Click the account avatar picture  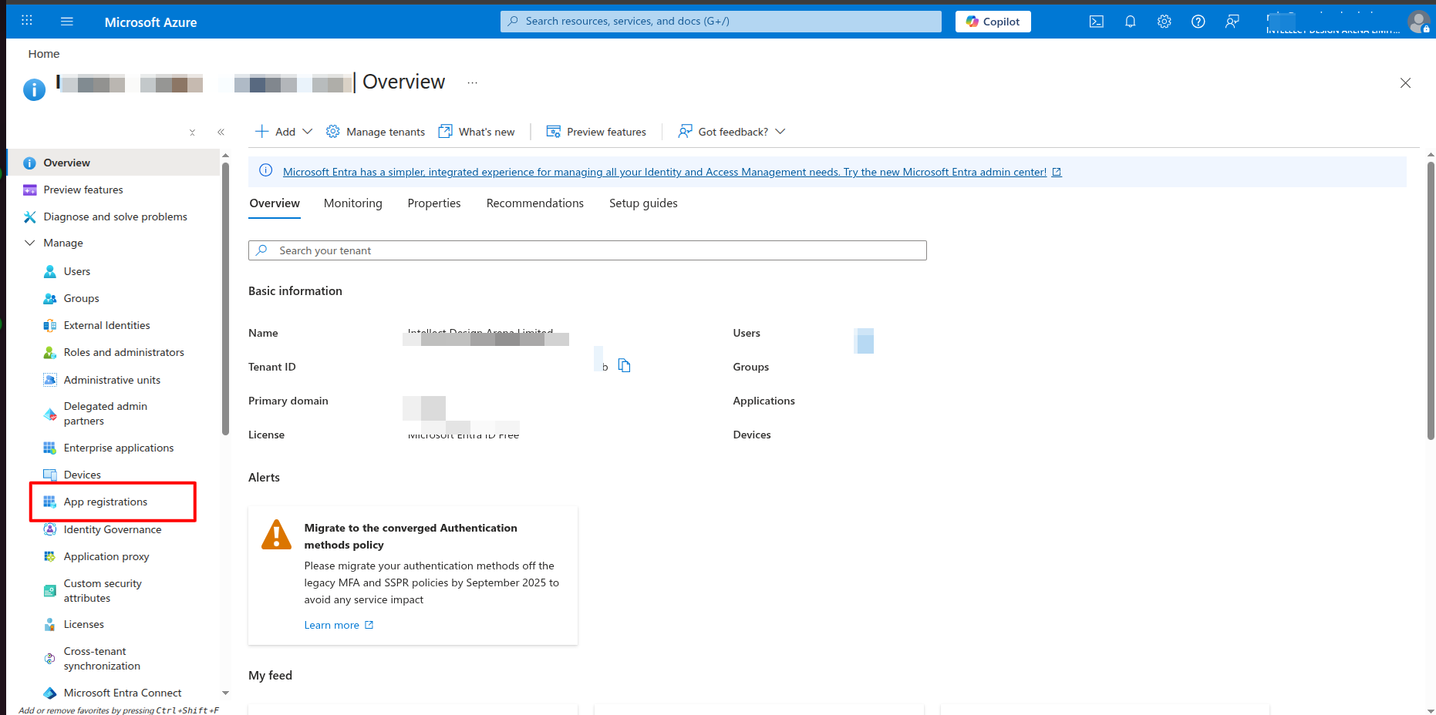(x=1418, y=22)
